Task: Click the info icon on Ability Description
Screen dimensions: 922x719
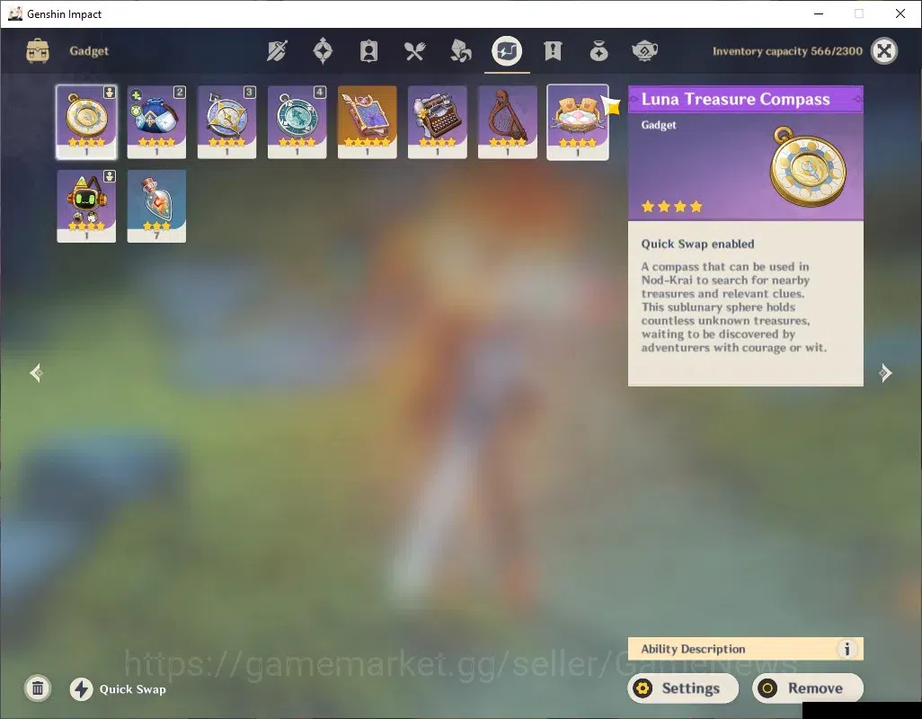Action: pyautogui.click(x=847, y=649)
